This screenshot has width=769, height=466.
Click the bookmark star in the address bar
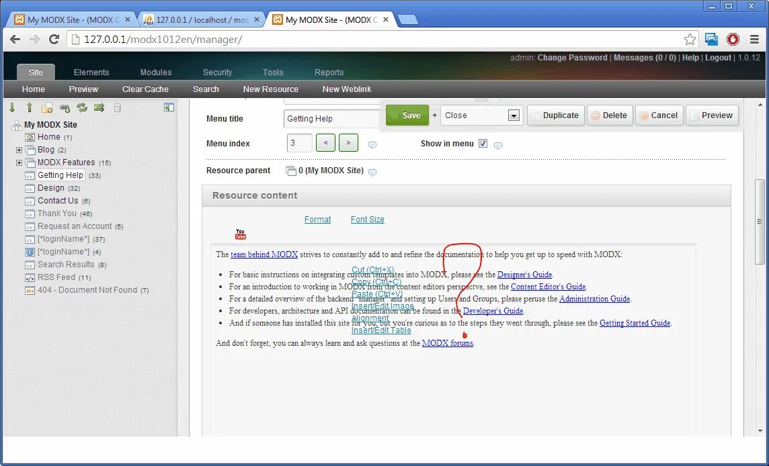click(x=690, y=39)
